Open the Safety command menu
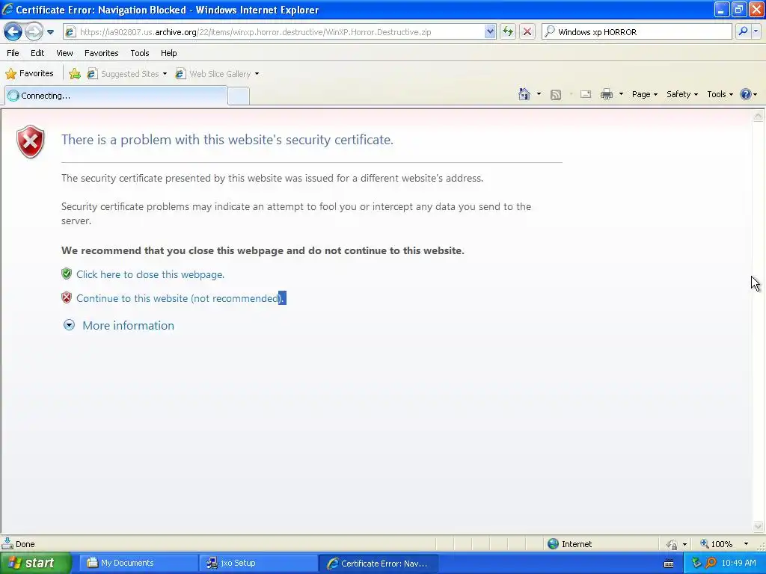The height and width of the screenshot is (574, 766). point(682,94)
